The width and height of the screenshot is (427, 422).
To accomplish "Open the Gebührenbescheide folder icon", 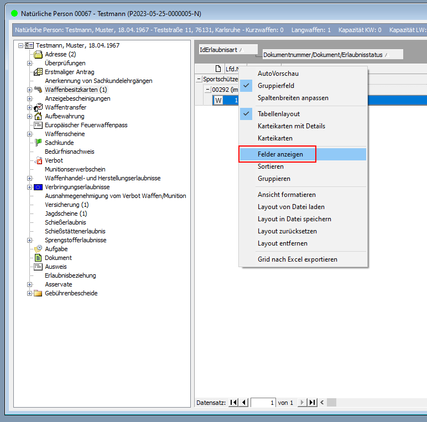I will pos(38,293).
